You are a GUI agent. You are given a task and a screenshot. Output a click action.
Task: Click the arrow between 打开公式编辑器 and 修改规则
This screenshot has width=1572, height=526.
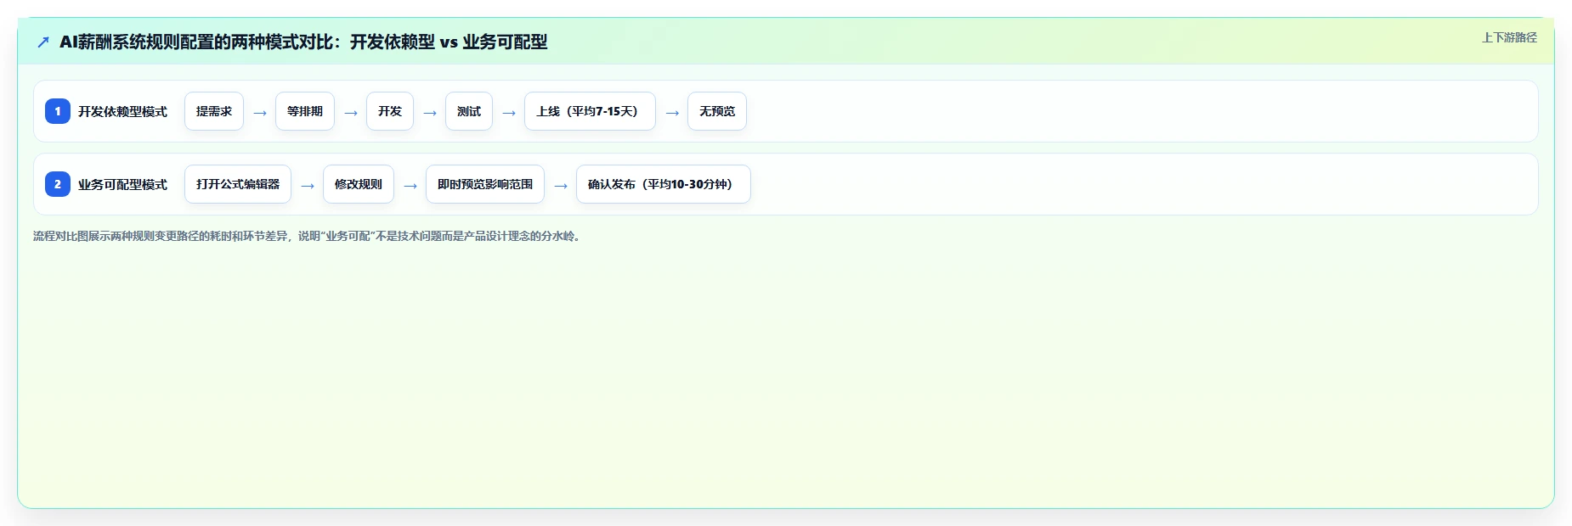(x=308, y=186)
